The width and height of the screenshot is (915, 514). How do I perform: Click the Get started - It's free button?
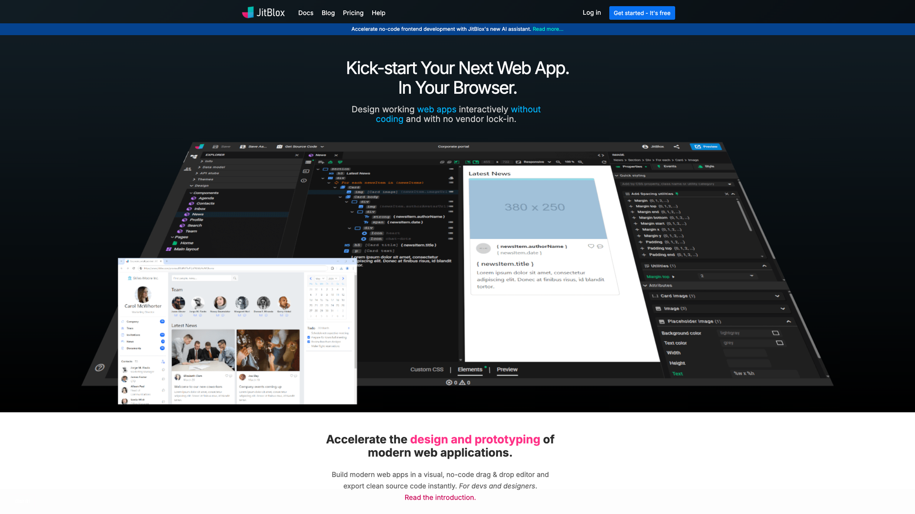(x=642, y=13)
